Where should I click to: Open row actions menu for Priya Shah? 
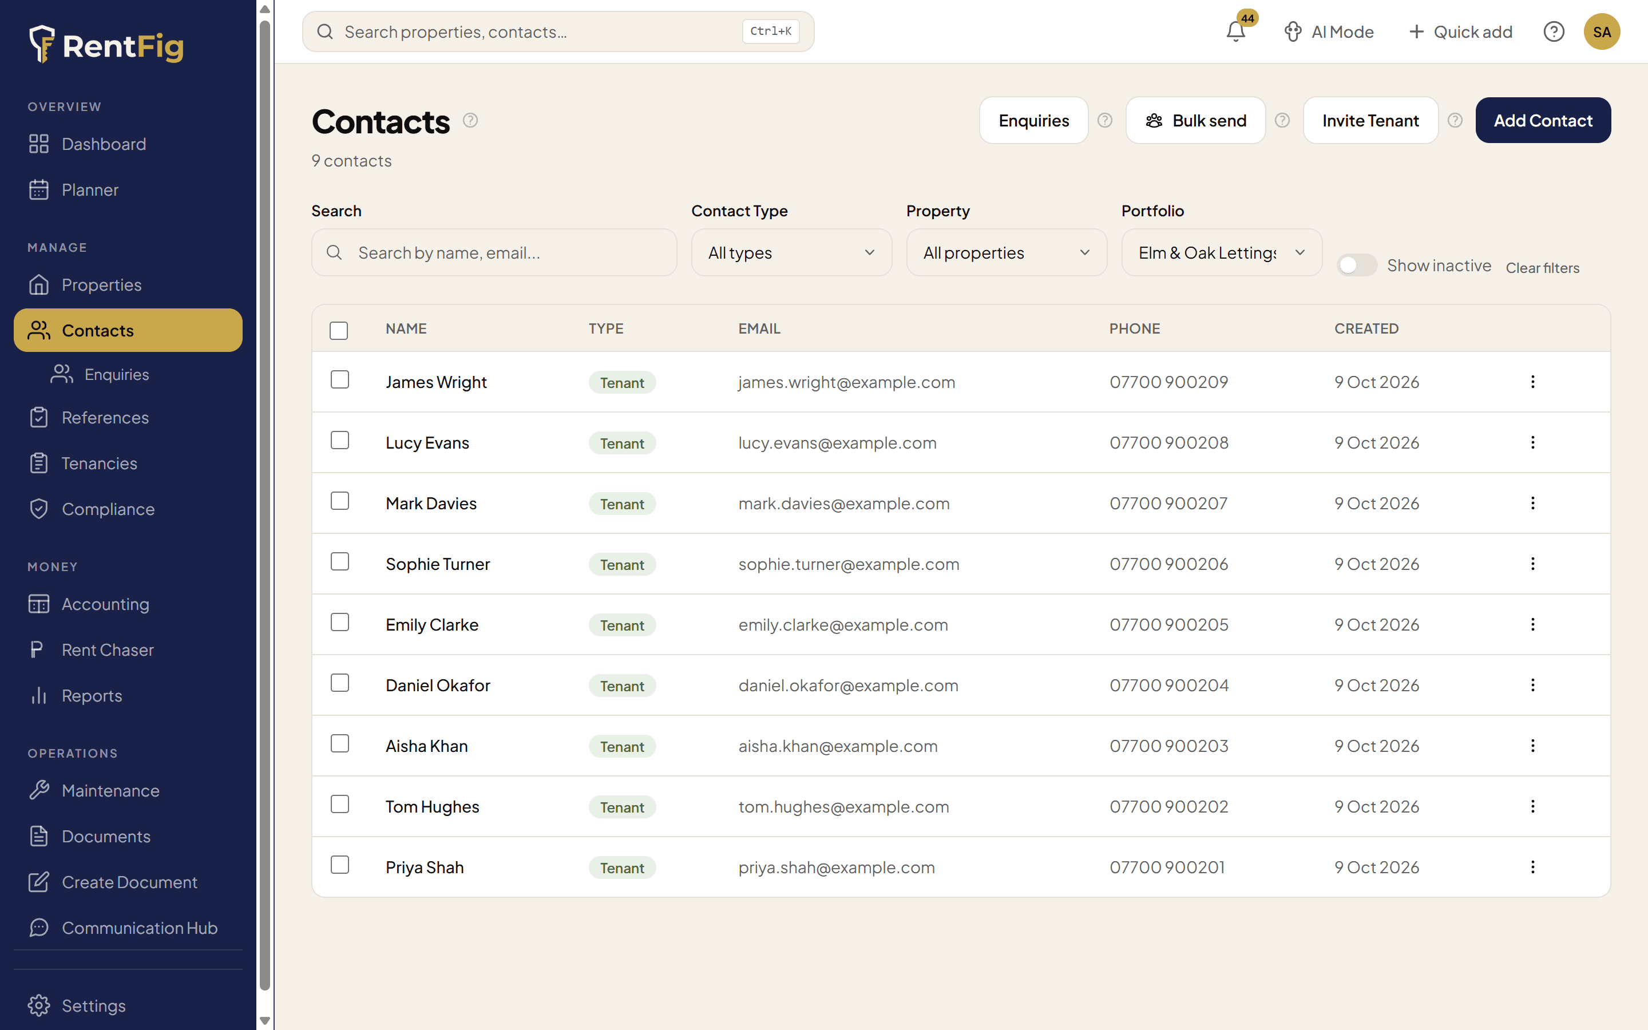pos(1533,867)
